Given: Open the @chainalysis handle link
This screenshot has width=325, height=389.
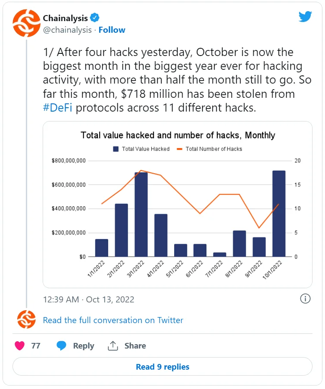Looking at the screenshot, I should (x=67, y=30).
